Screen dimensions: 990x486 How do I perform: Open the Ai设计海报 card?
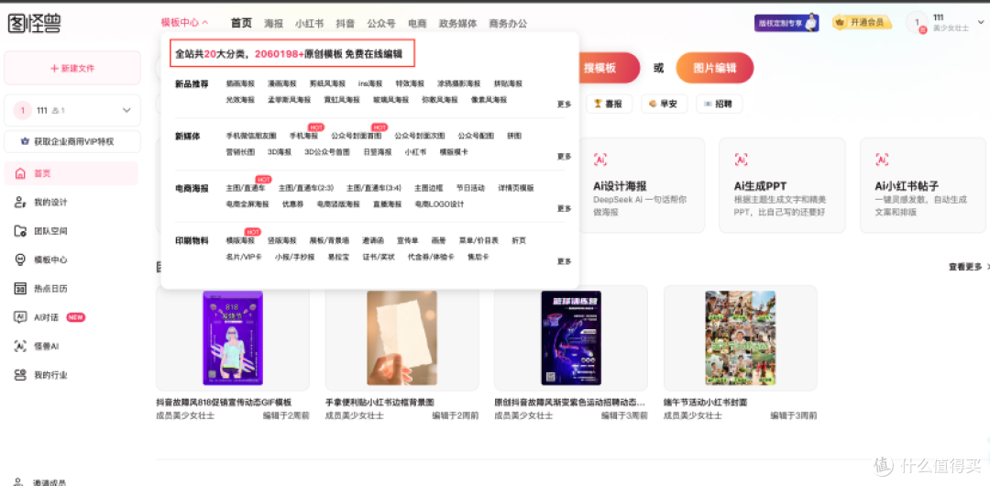point(642,185)
